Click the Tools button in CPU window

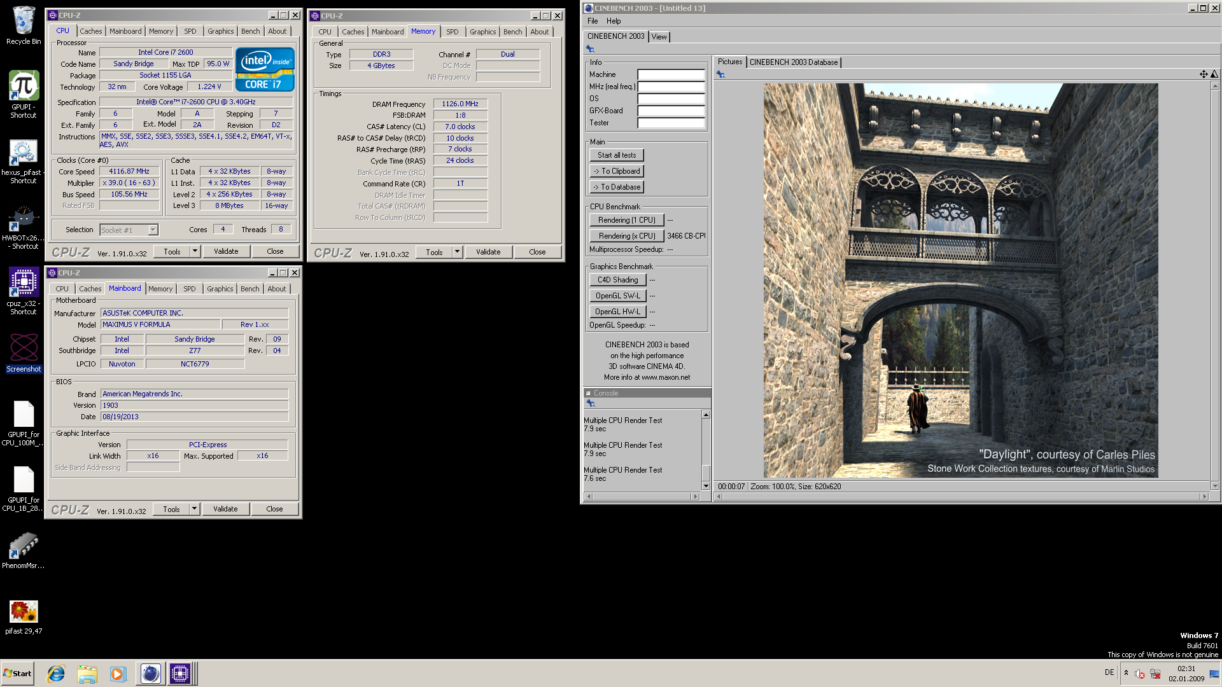point(172,251)
